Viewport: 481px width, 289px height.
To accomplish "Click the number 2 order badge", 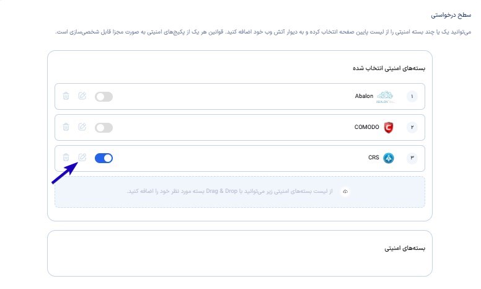I will (x=412, y=127).
